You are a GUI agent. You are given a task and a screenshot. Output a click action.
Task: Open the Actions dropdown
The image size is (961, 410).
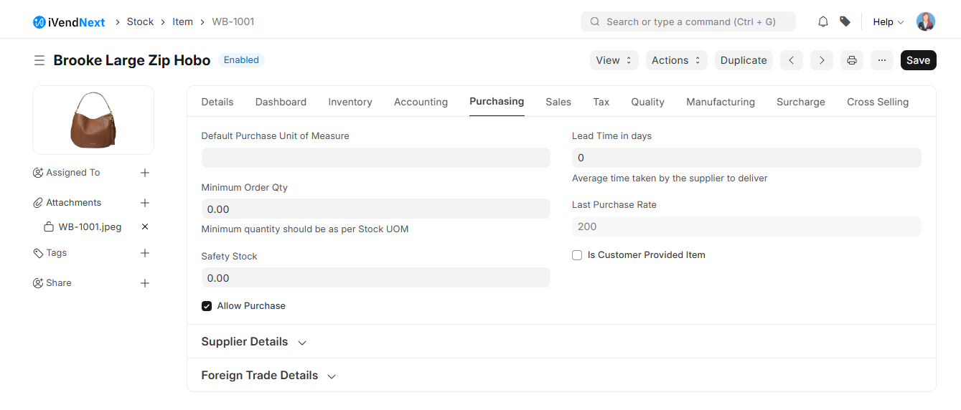[x=676, y=60]
